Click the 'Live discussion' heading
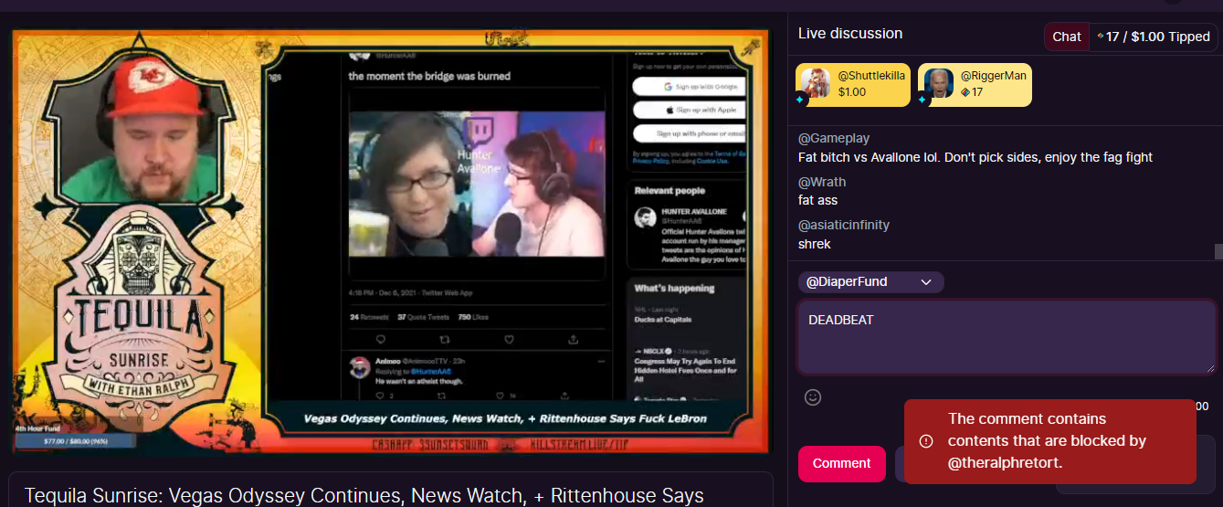 850,34
